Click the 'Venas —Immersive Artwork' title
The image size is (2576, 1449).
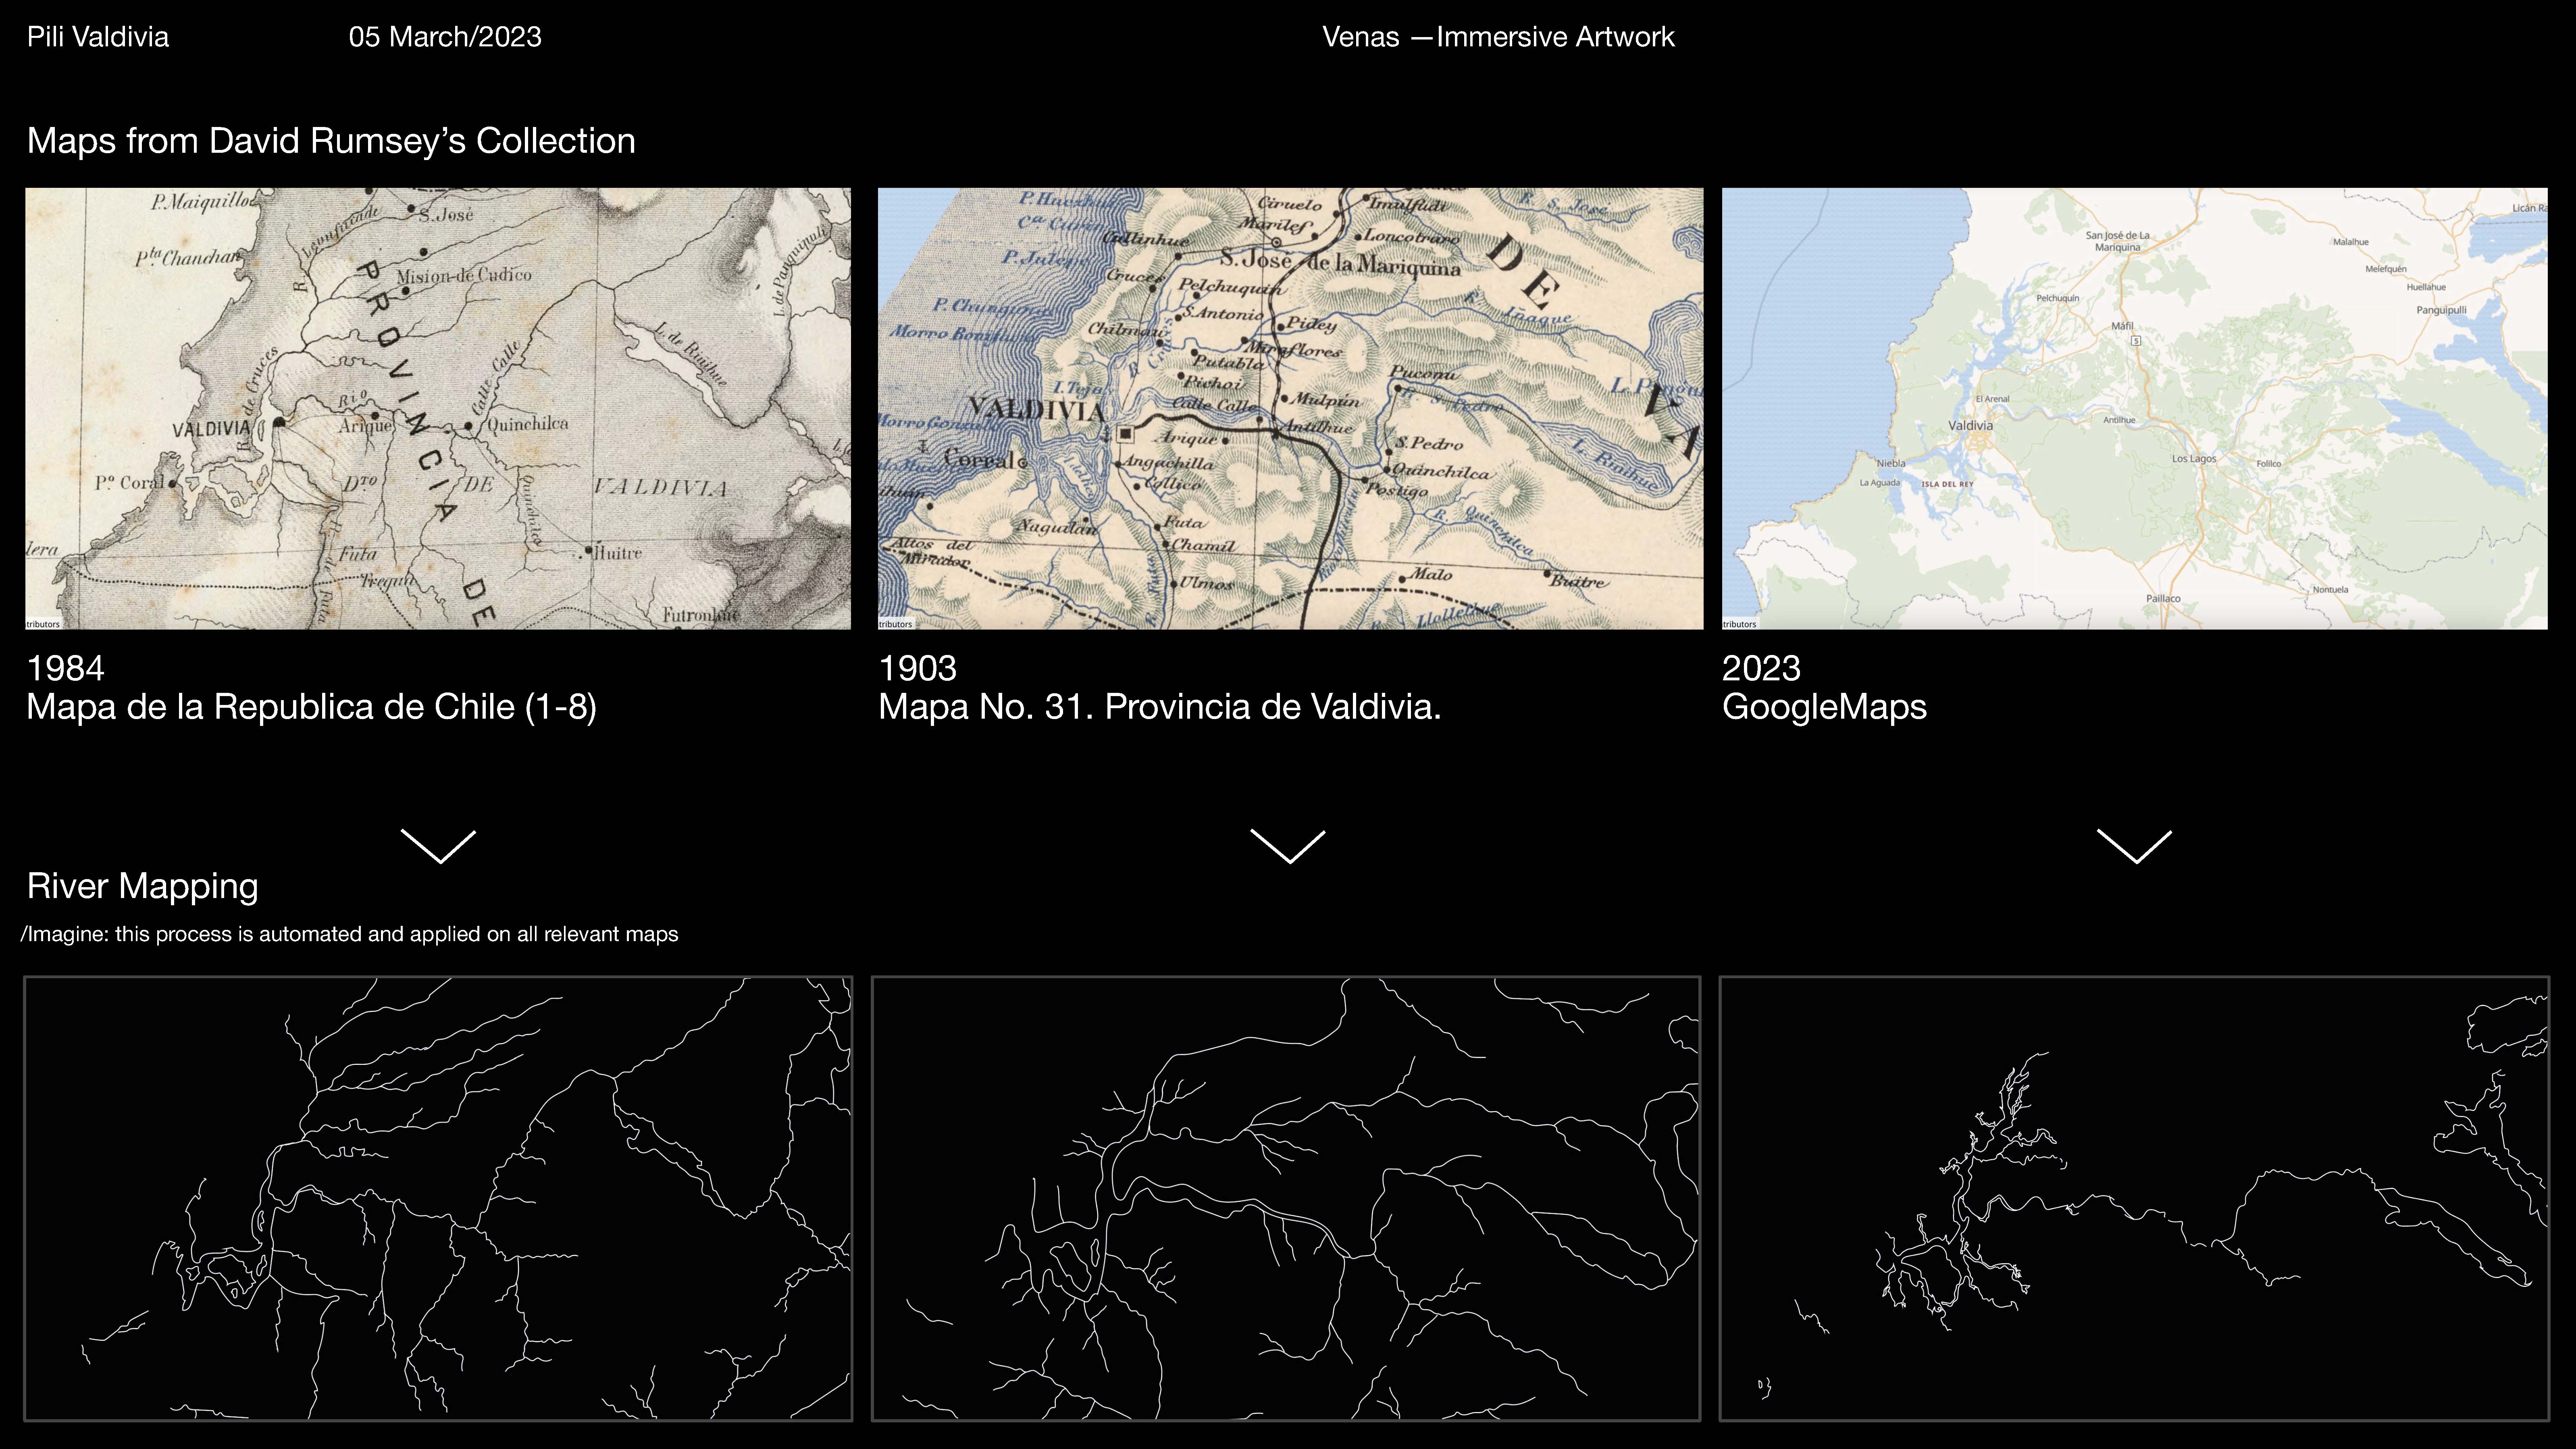1498,37
